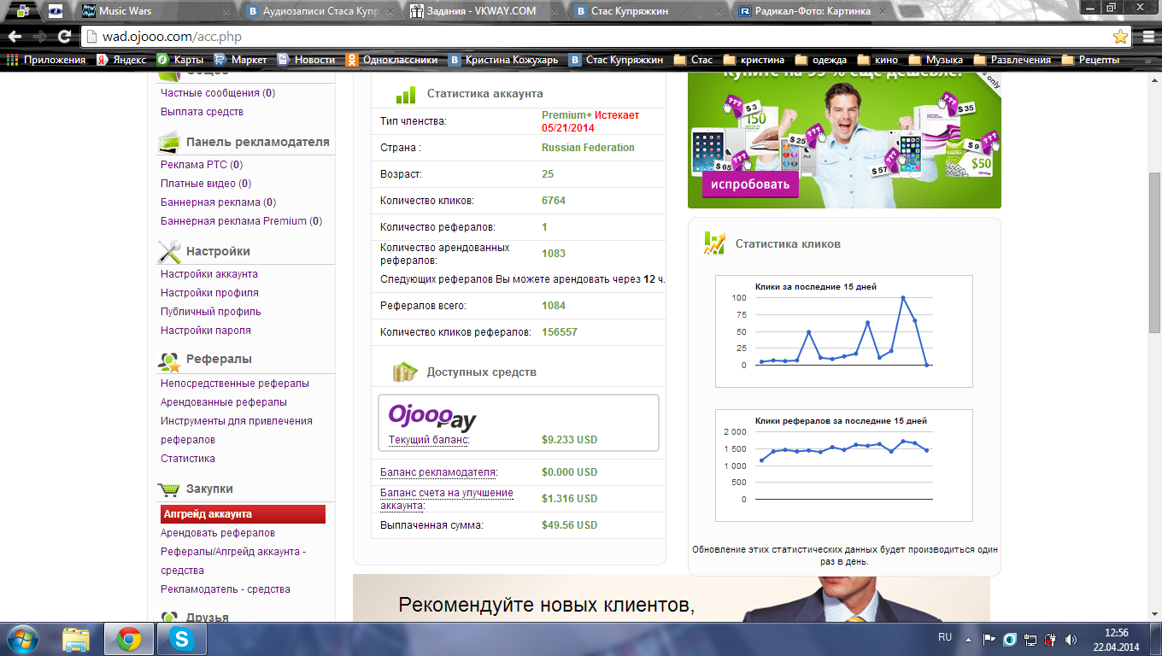Open the Приложения apps shortcut

[x=46, y=60]
